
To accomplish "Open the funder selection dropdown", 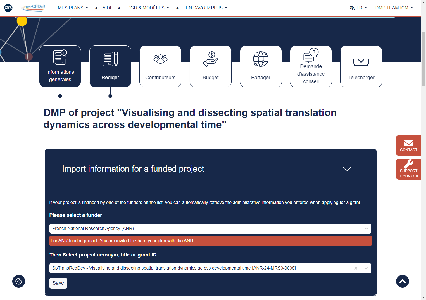I will pyautogui.click(x=210, y=229).
